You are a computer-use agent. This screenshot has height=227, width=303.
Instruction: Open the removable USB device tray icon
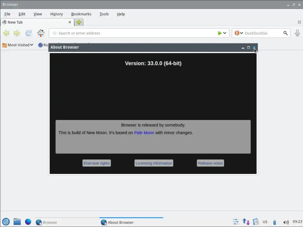pyautogui.click(x=274, y=222)
